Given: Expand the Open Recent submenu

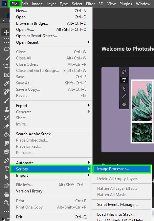Looking at the screenshot, I should 51,42.
